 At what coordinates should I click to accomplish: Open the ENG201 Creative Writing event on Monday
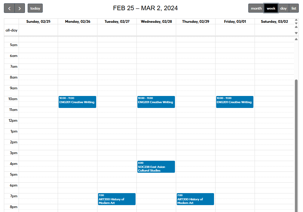[77, 102]
